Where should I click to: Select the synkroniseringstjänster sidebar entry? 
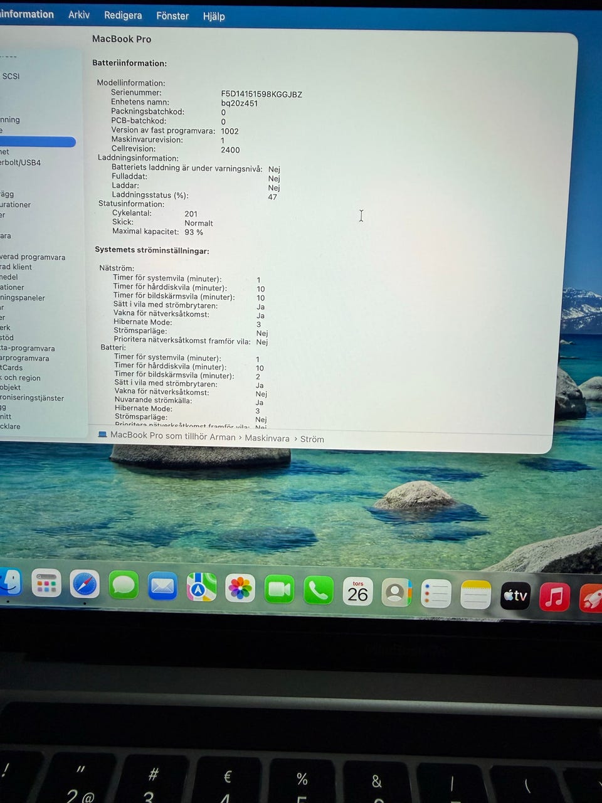[32, 398]
